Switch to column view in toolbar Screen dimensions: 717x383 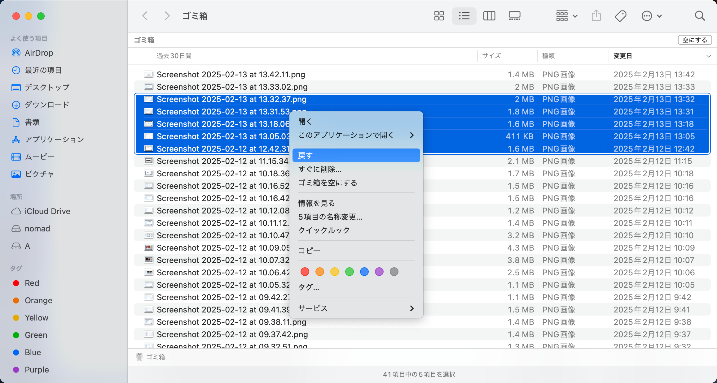coord(489,16)
